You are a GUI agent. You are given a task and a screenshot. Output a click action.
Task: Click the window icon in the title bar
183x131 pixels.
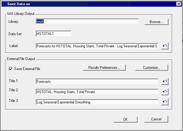pyautogui.click(x=4, y=4)
